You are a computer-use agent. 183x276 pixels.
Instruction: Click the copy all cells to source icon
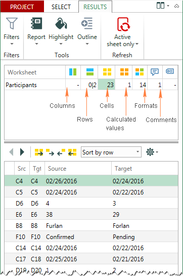coord(72,152)
